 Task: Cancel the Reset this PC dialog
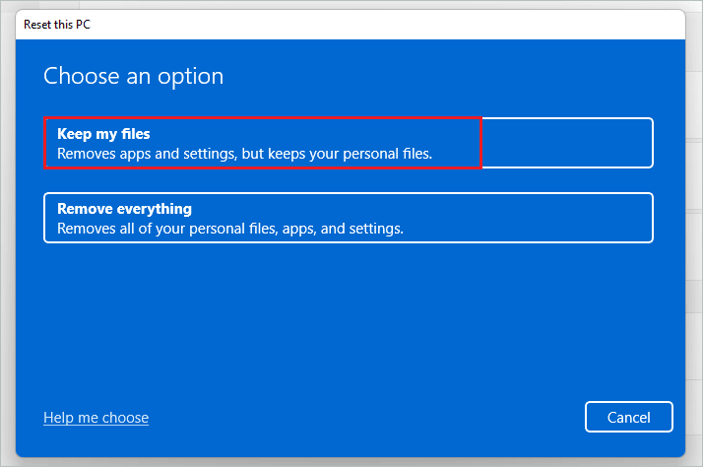pos(628,417)
